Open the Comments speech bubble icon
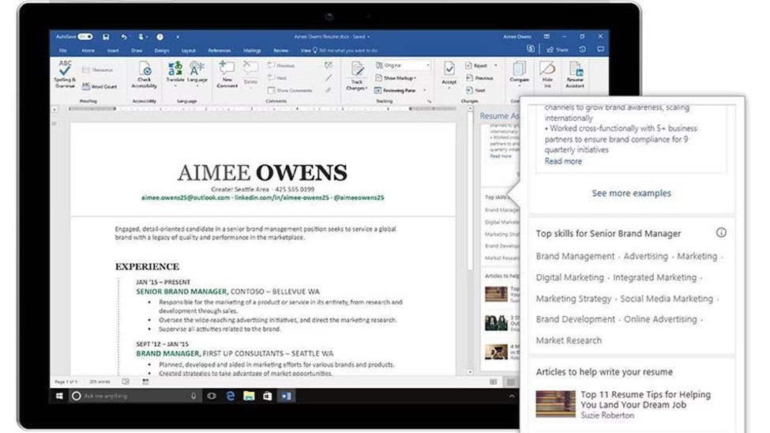 pos(600,49)
